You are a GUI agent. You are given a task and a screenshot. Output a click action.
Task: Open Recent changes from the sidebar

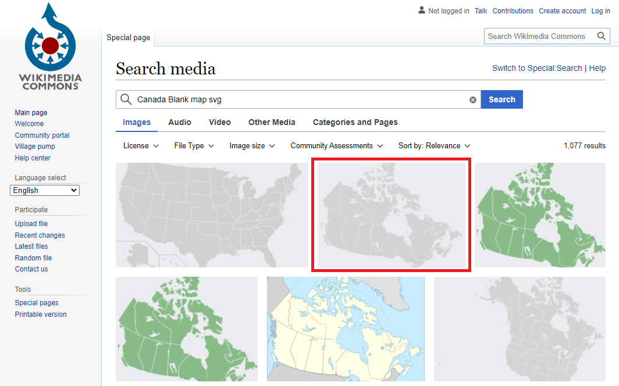pos(40,235)
